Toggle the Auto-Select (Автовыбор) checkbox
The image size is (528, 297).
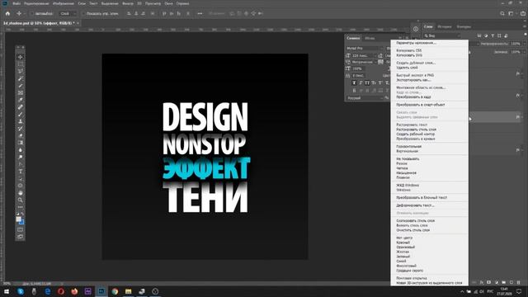pyautogui.click(x=32, y=14)
